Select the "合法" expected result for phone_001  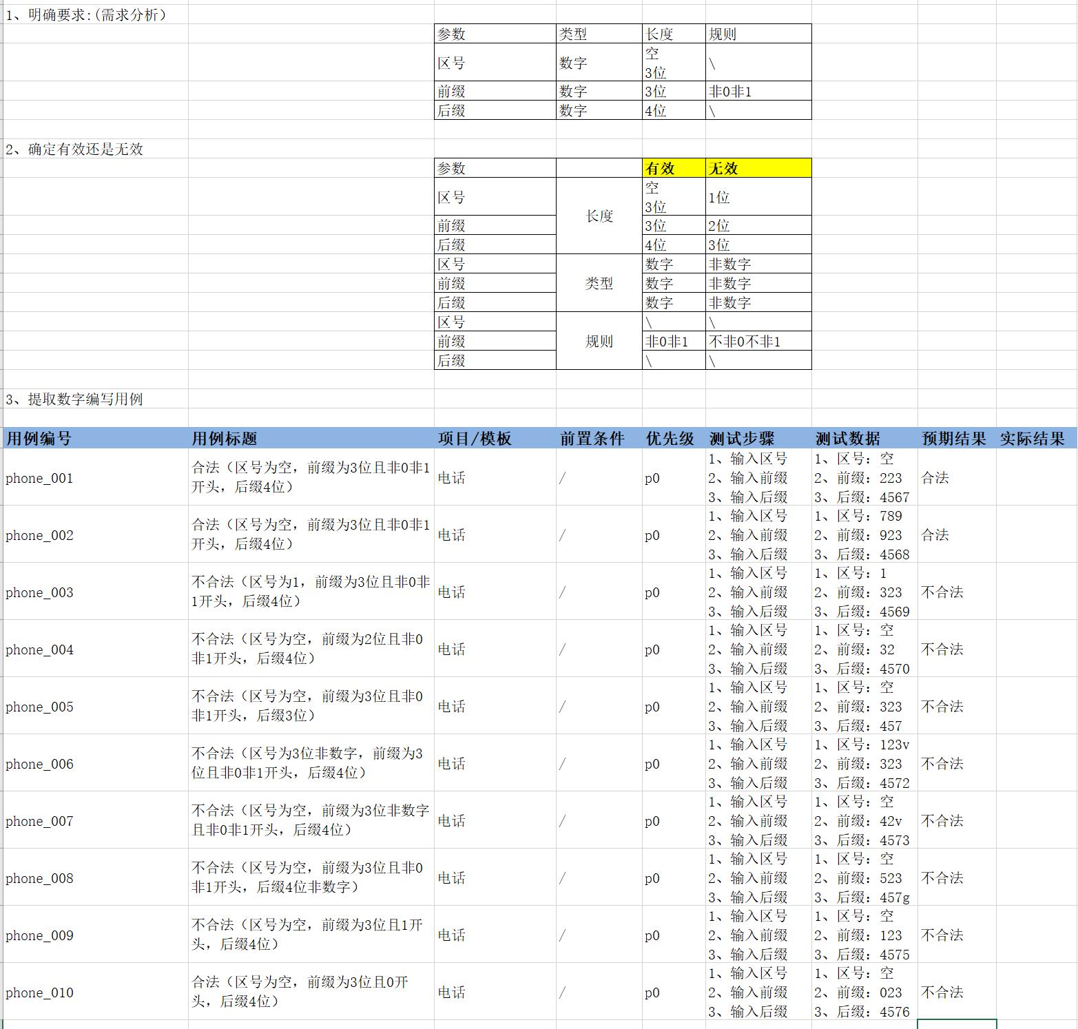(957, 477)
